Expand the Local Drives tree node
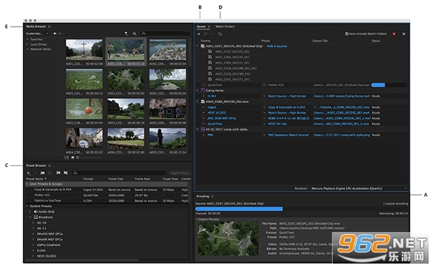 point(27,44)
